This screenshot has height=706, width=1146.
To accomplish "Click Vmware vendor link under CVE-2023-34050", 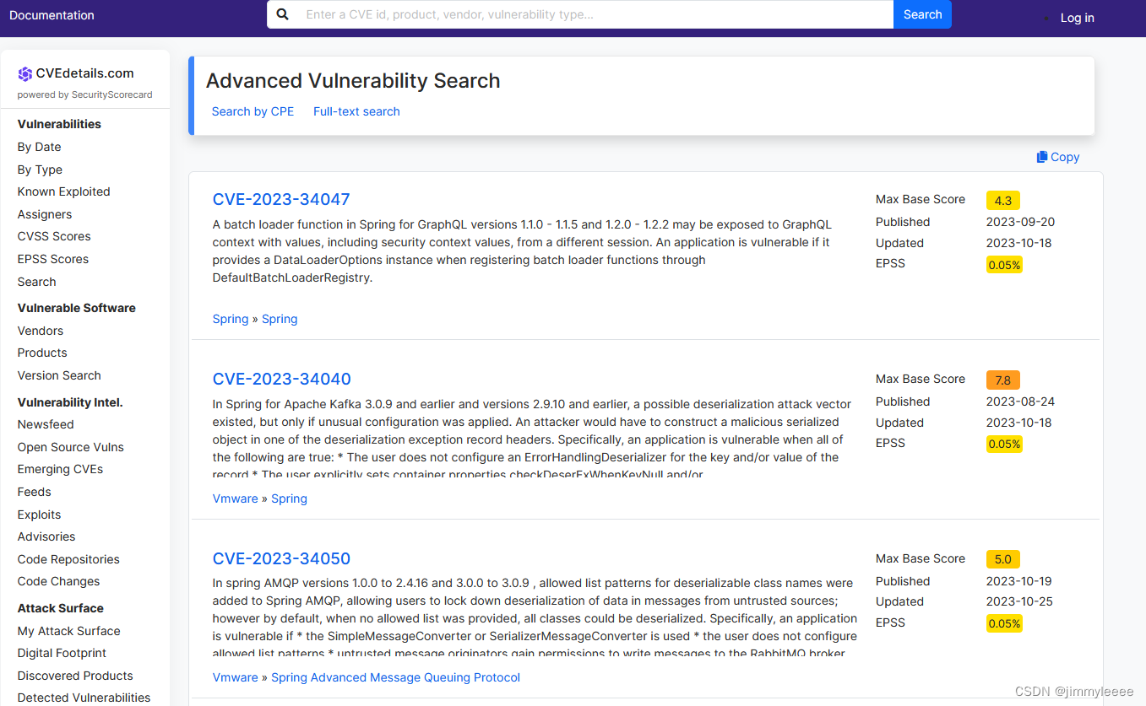I will click(236, 677).
